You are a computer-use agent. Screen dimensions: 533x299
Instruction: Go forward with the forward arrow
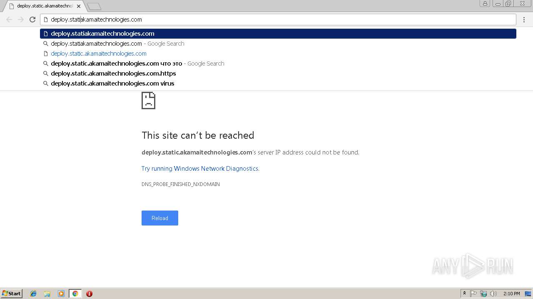21,20
